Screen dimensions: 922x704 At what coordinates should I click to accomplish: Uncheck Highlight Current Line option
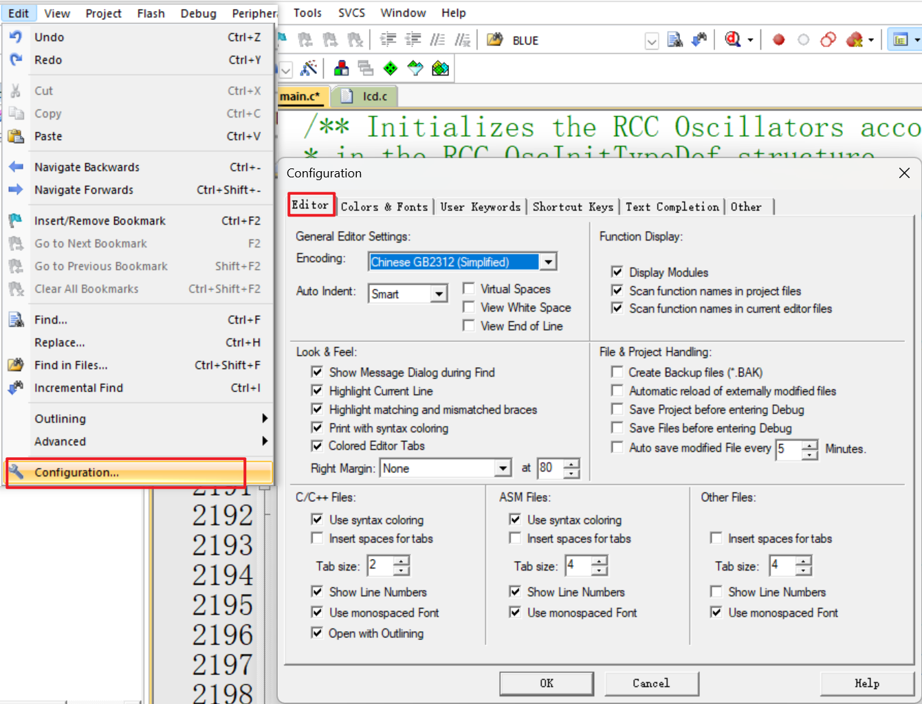pyautogui.click(x=317, y=390)
